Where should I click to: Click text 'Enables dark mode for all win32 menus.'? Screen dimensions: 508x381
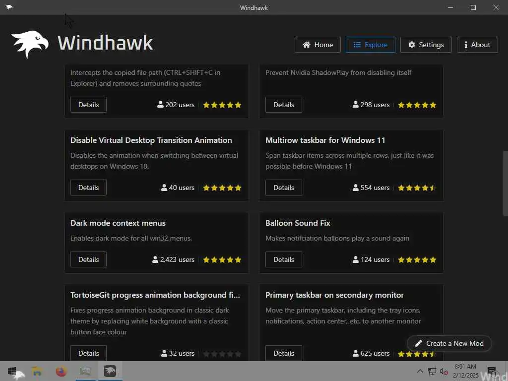(131, 238)
